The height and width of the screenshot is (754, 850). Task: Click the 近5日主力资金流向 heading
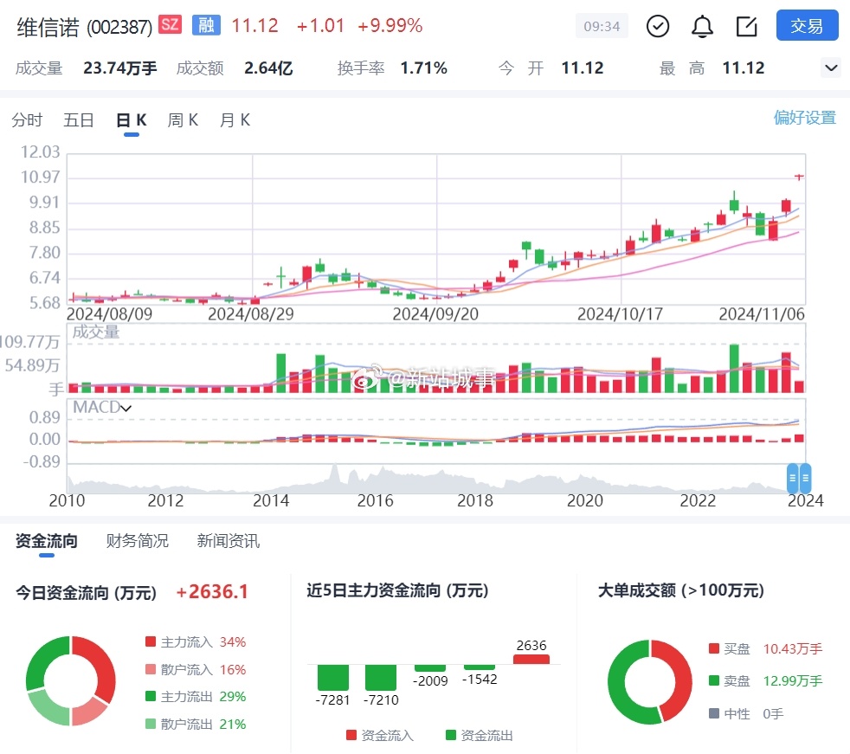[x=397, y=590]
